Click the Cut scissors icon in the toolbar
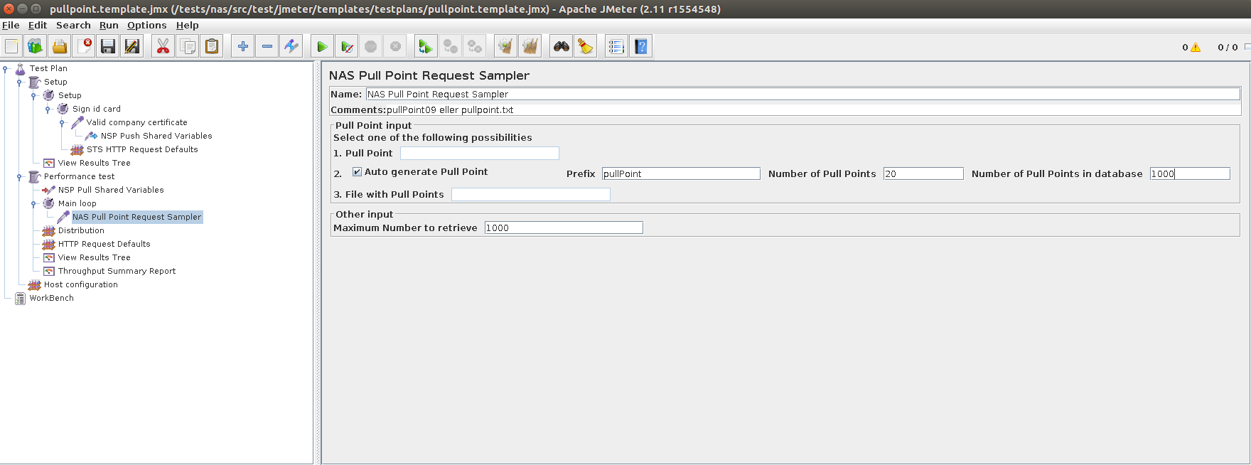Viewport: 1251px width, 465px height. (x=163, y=47)
